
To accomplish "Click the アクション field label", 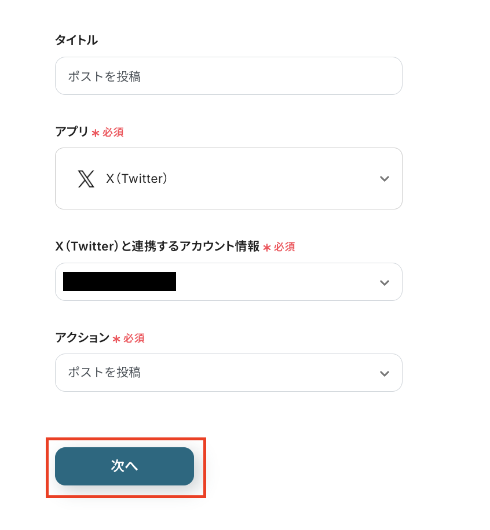I will 82,338.
